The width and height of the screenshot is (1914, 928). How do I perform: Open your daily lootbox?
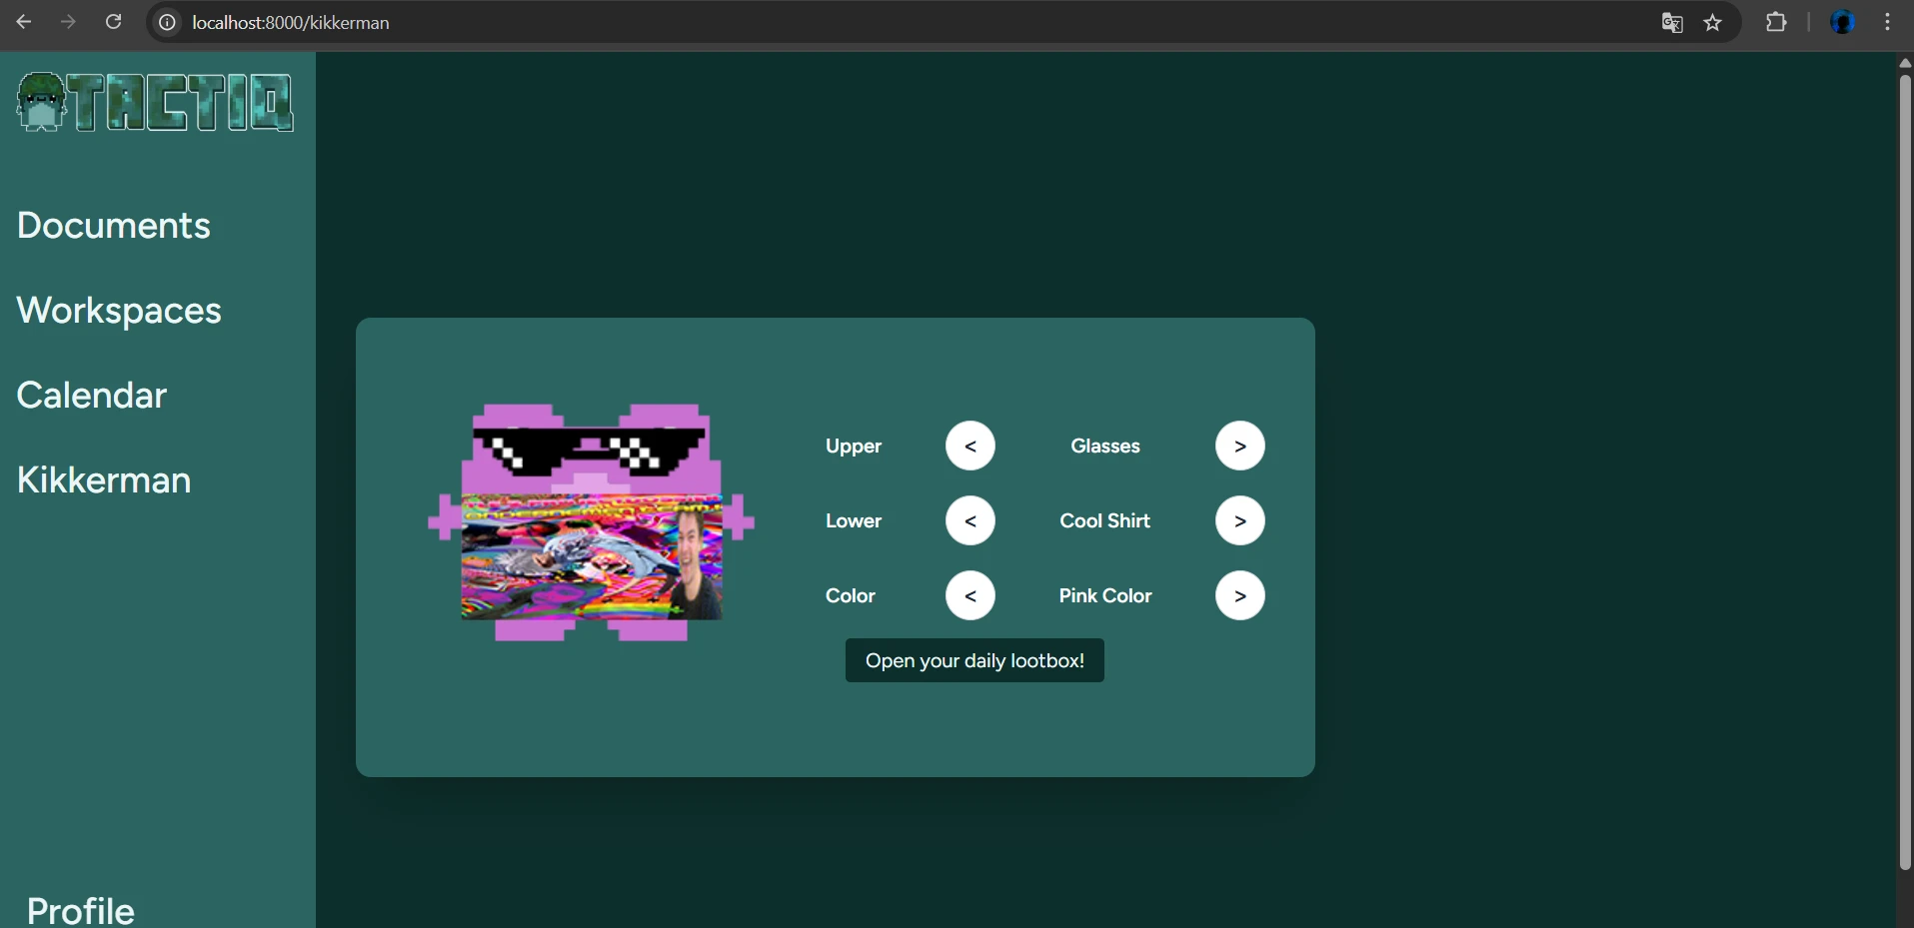[974, 660]
